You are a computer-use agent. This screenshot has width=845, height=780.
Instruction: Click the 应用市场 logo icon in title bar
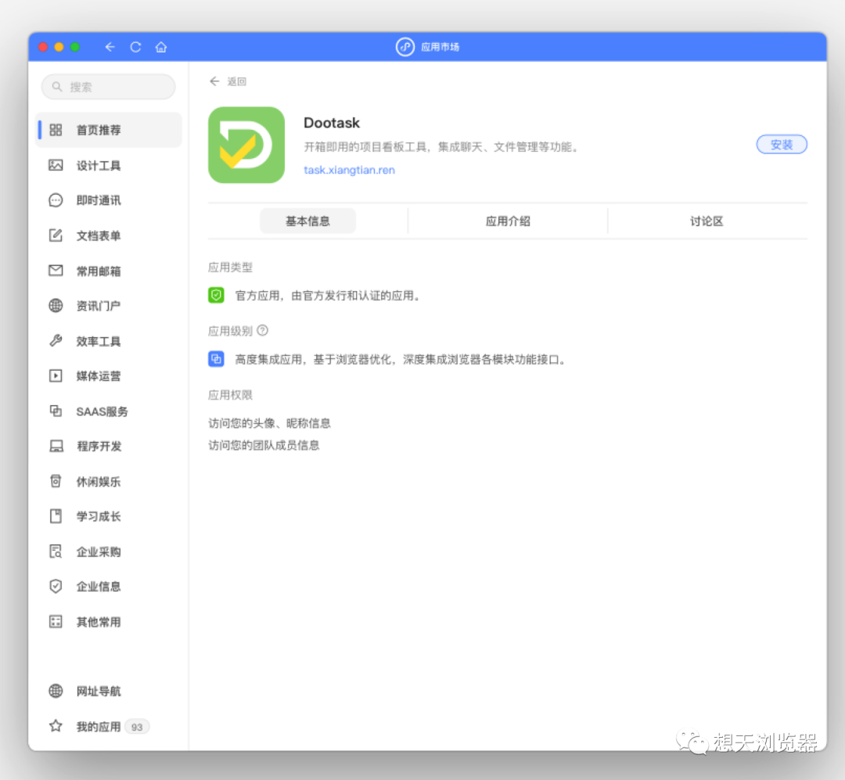(405, 47)
